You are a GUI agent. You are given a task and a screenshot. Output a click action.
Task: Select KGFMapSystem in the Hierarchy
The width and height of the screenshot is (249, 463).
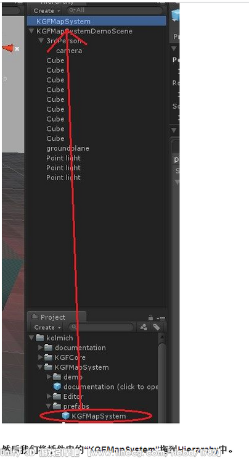[96, 21]
